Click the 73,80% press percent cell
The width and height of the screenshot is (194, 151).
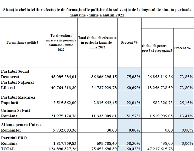point(184,85)
